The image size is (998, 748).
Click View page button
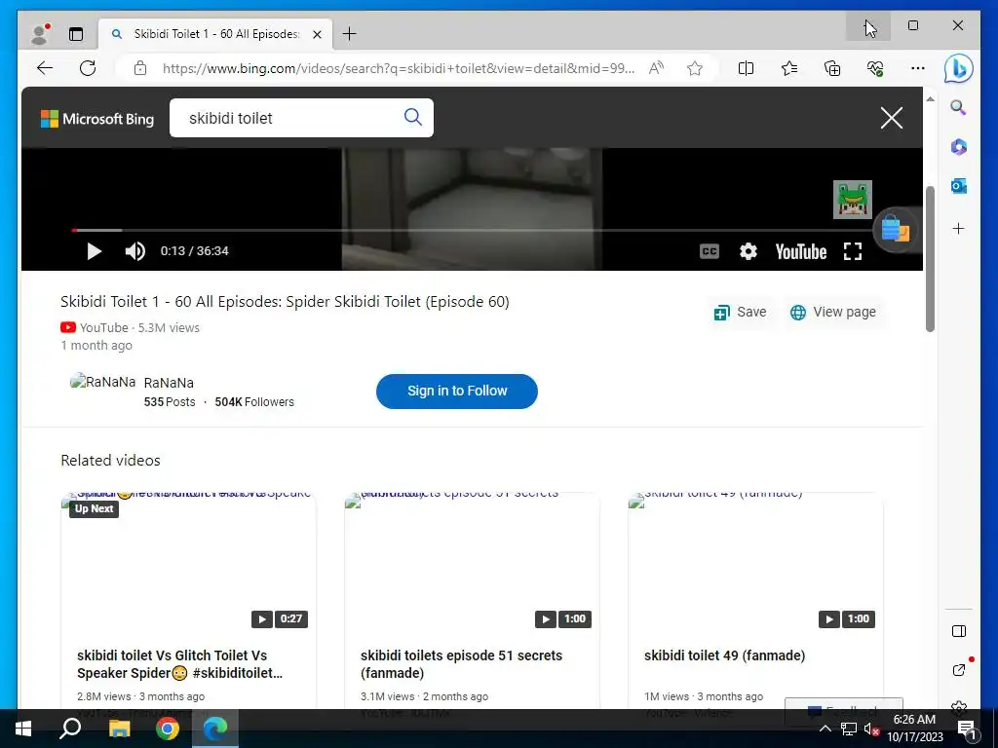(832, 313)
